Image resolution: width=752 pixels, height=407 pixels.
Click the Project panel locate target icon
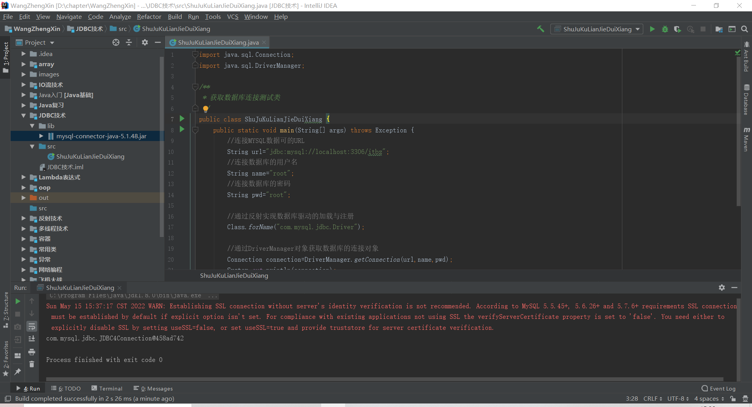pos(116,42)
